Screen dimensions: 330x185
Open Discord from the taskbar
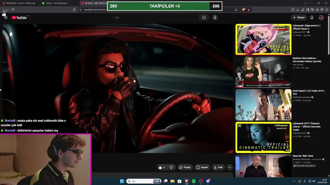click(x=208, y=181)
